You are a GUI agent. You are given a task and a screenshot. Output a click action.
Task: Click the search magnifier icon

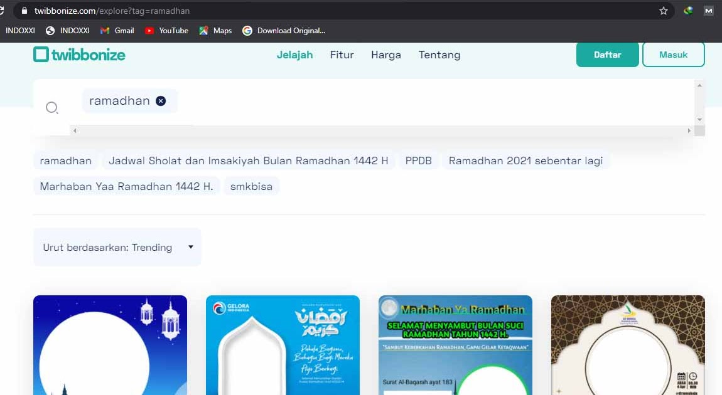click(51, 108)
